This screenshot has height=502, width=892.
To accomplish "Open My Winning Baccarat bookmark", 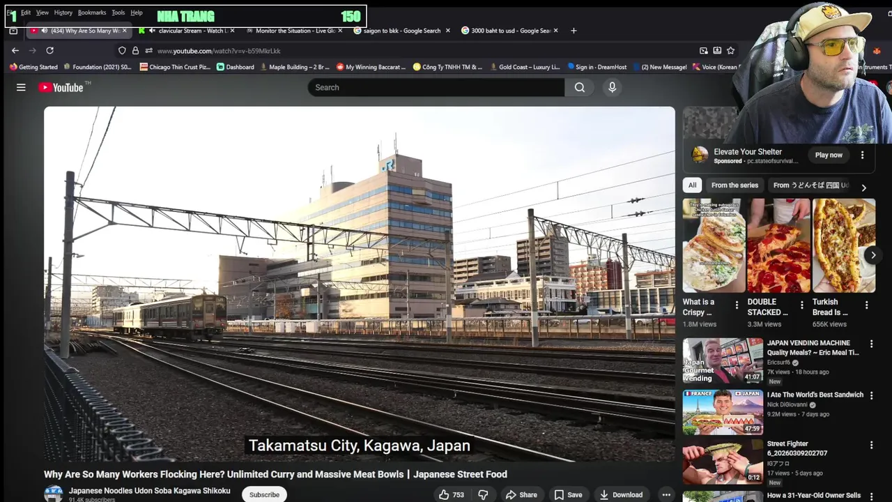I will [371, 67].
